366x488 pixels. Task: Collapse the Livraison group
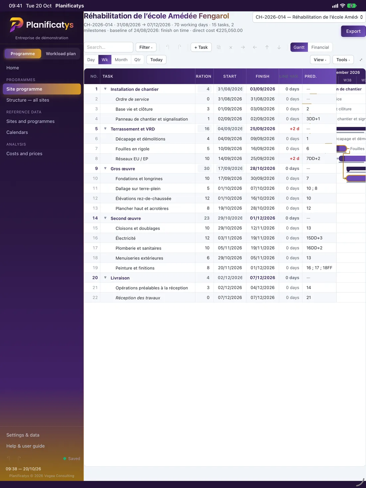click(105, 277)
